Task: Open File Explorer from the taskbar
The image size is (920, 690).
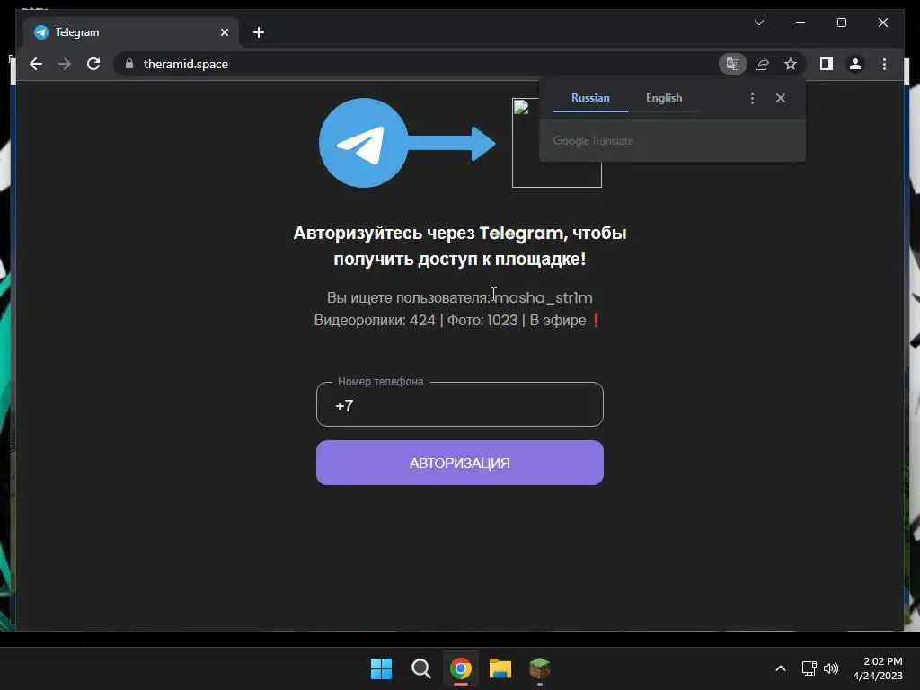Action: pyautogui.click(x=500, y=668)
